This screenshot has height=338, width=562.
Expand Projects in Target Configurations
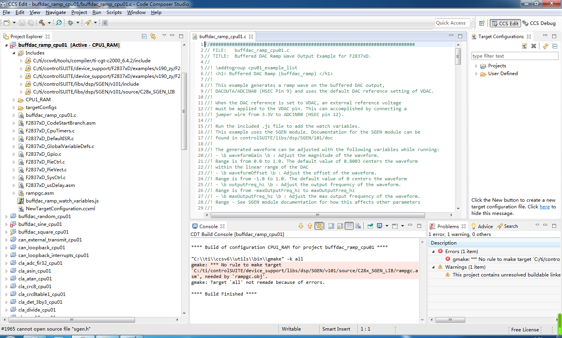[x=476, y=66]
